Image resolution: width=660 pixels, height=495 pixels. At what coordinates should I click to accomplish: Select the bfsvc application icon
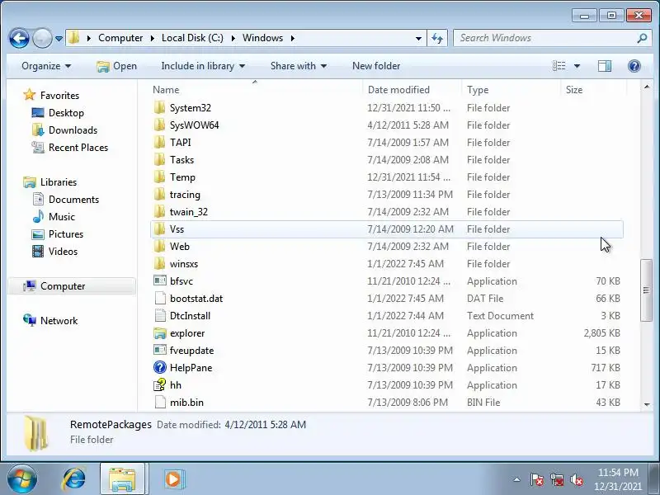click(x=160, y=280)
